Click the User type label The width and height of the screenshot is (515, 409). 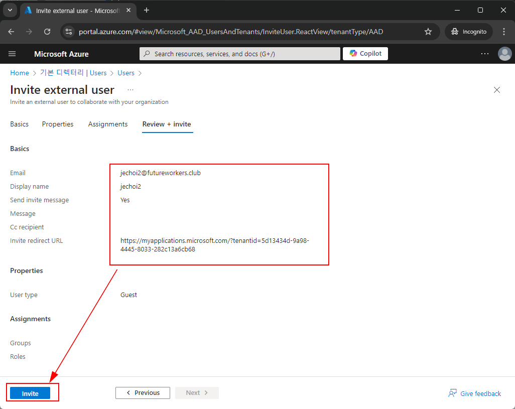click(24, 295)
